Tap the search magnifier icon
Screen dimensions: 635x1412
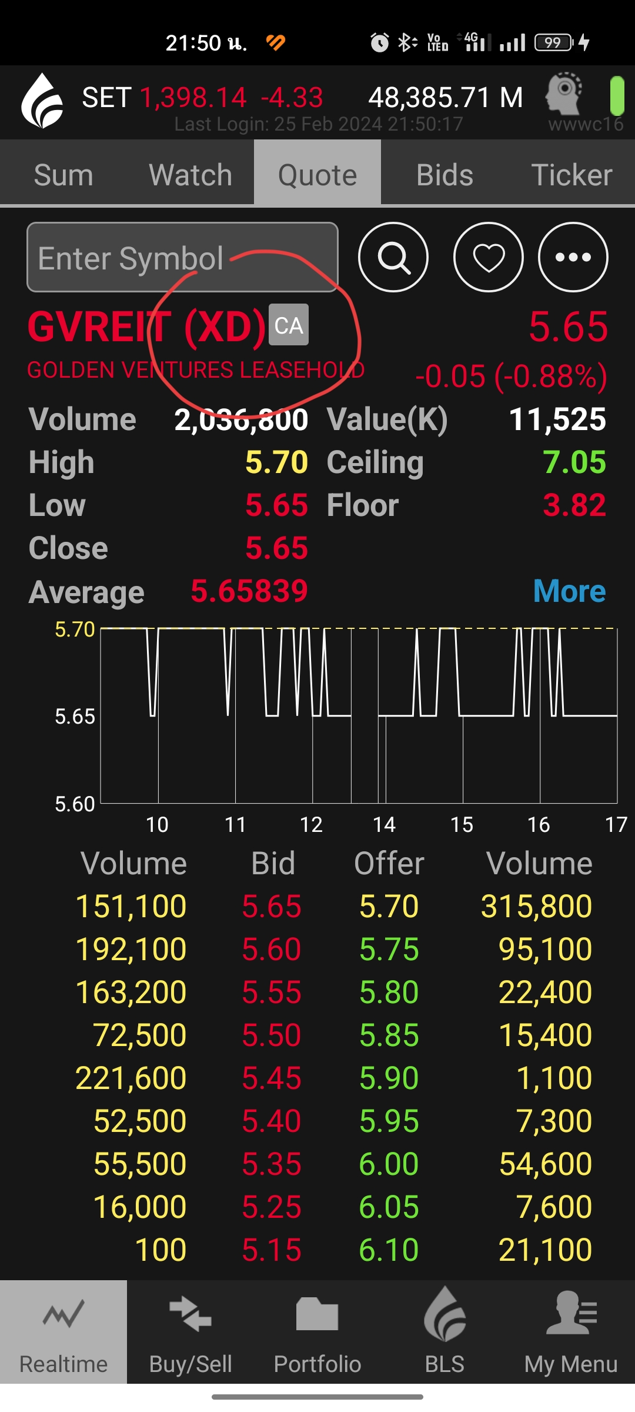click(393, 257)
